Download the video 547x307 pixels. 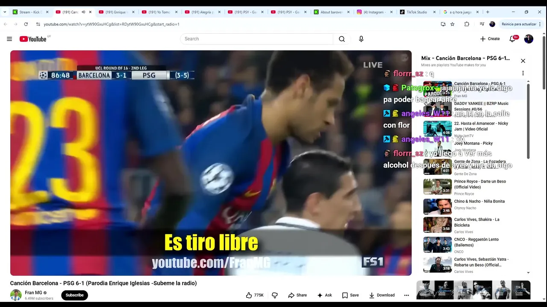click(x=382, y=295)
